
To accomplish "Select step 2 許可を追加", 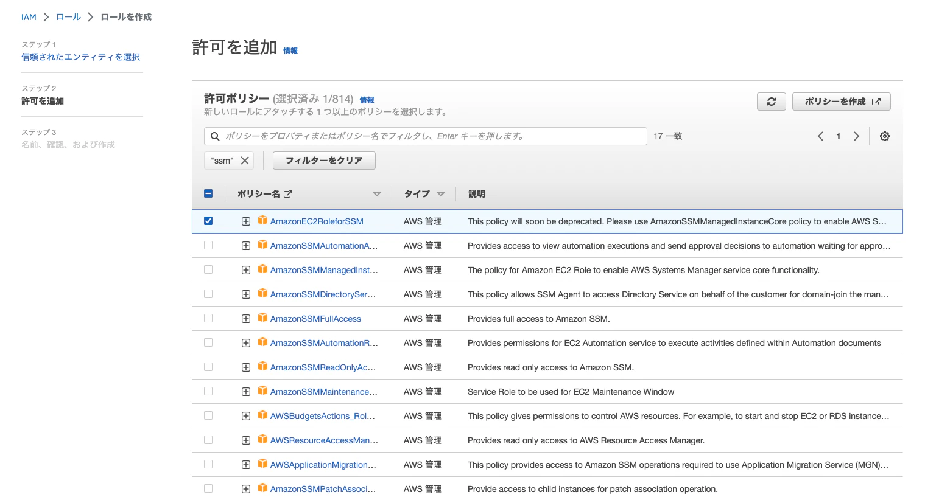I will pos(43,101).
